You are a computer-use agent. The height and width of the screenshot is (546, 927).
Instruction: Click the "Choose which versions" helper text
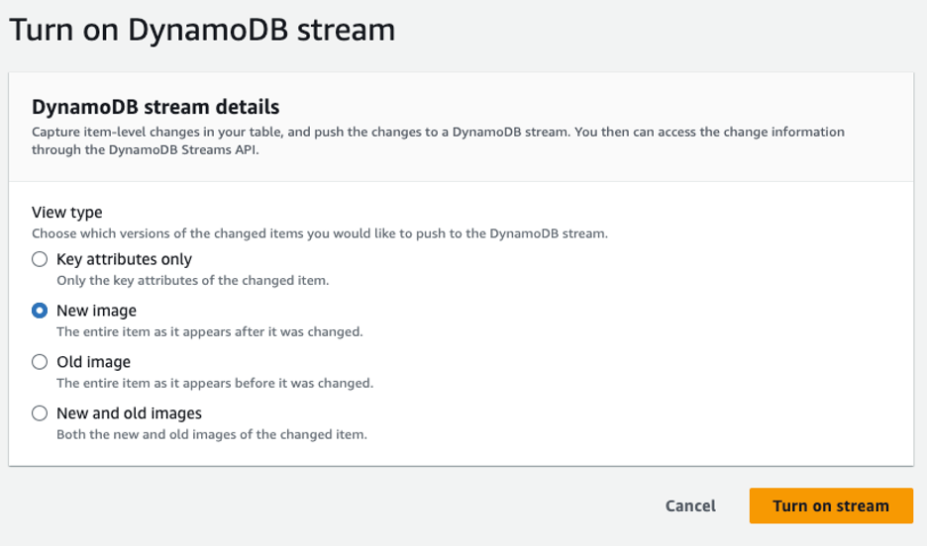[319, 233]
